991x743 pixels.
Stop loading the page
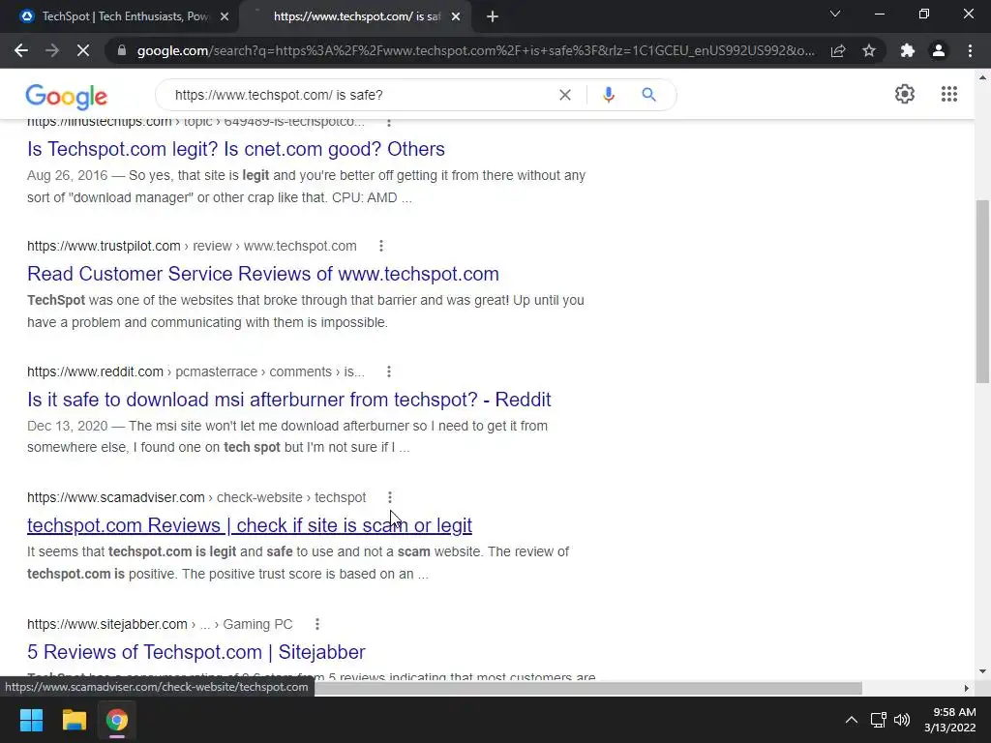[x=83, y=50]
